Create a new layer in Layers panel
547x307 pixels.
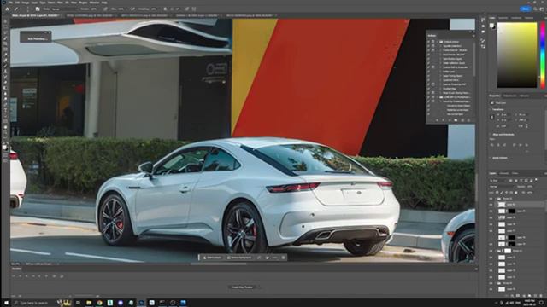click(536, 296)
